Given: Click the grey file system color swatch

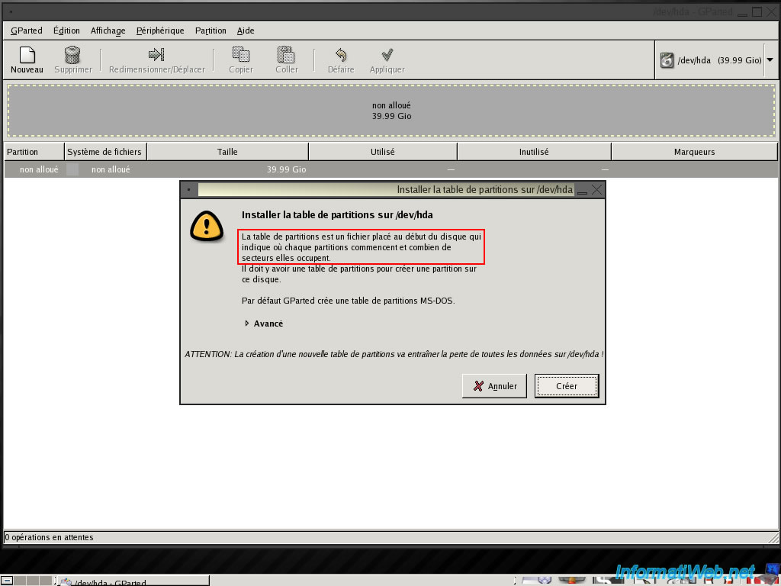Looking at the screenshot, I should coord(72,169).
